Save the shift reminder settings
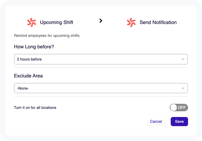This screenshot has height=141, width=202. coord(179,121)
